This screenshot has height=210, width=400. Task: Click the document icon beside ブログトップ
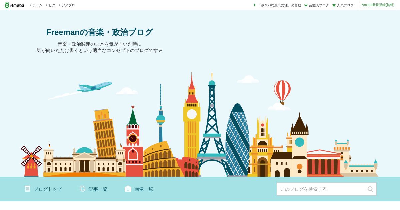(27, 189)
